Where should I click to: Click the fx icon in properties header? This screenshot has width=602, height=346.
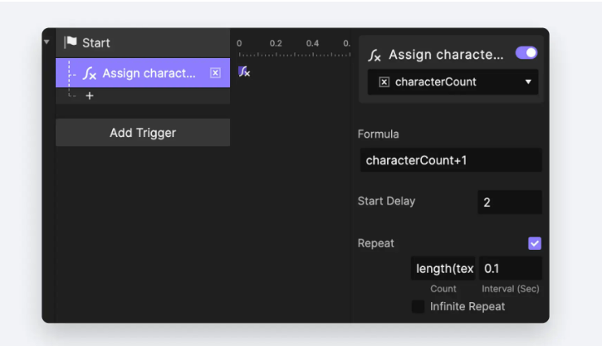(x=374, y=56)
